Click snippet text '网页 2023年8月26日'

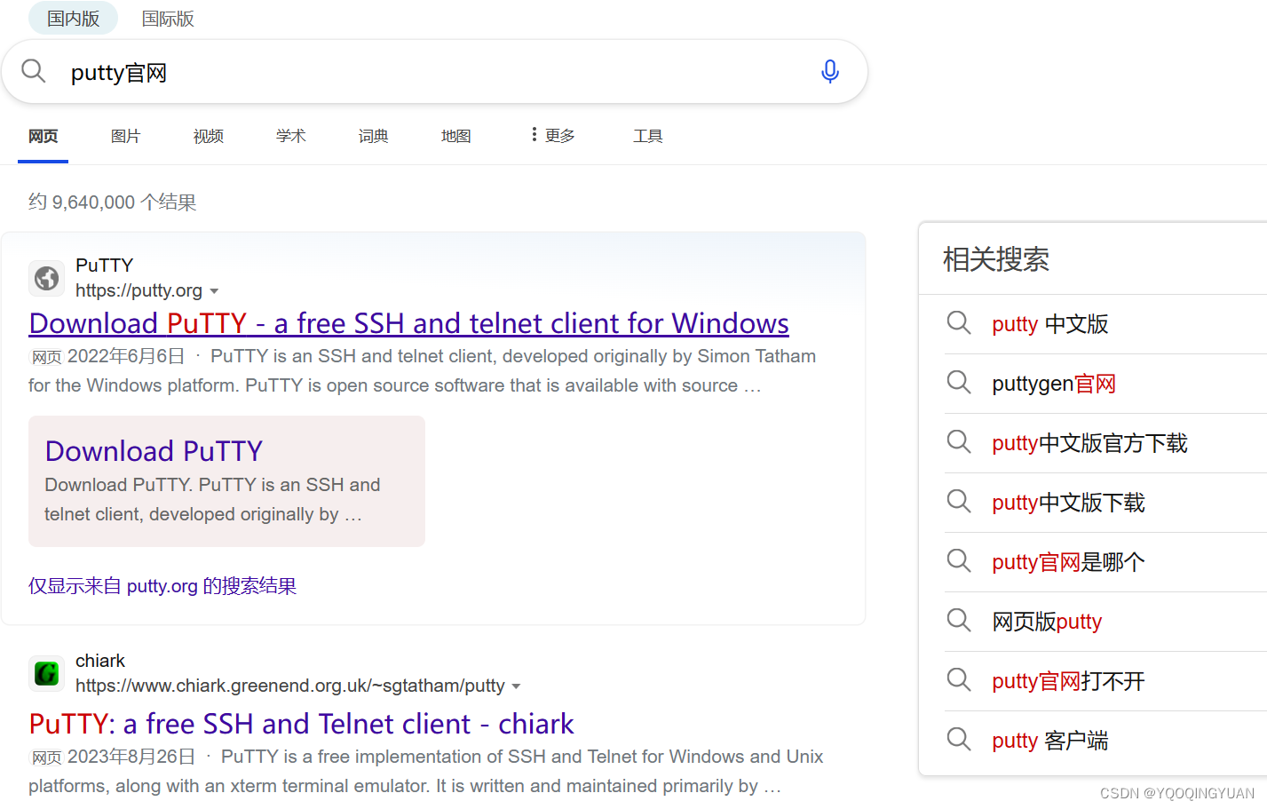tap(114, 757)
